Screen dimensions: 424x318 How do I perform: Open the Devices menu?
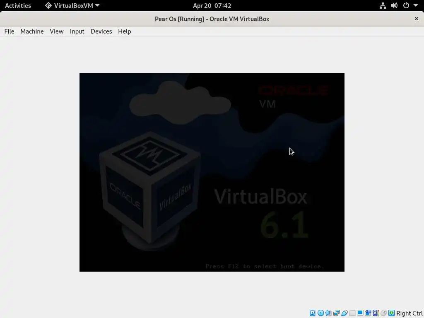tap(101, 31)
